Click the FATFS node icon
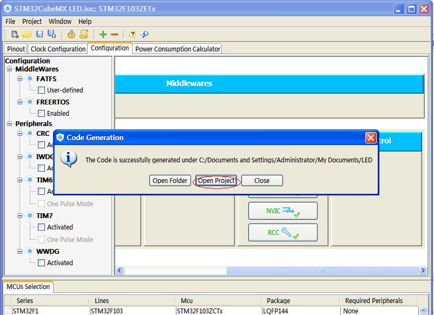The width and height of the screenshot is (434, 315). pyautogui.click(x=30, y=79)
